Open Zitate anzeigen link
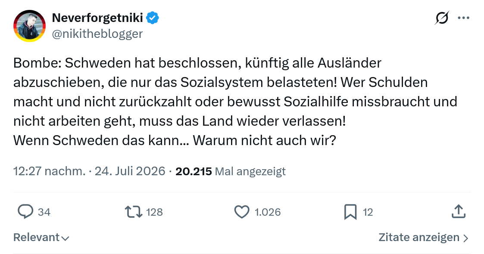 click(424, 237)
